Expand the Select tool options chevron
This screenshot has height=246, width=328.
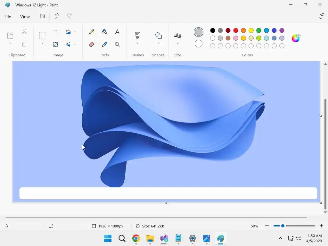point(43,43)
